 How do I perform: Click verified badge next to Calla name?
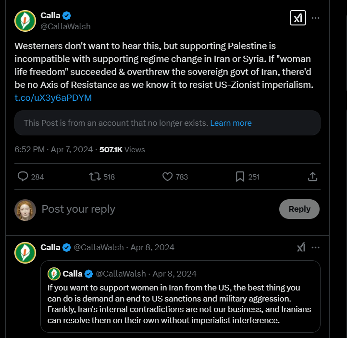coord(67,16)
